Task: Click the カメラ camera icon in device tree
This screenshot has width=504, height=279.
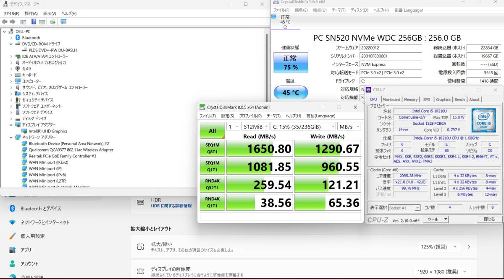Action: coord(18,69)
